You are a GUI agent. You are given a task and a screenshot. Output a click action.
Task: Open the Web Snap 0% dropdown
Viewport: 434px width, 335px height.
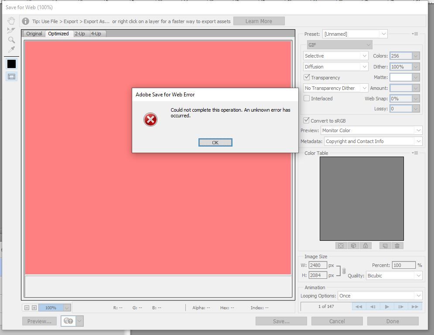point(415,99)
